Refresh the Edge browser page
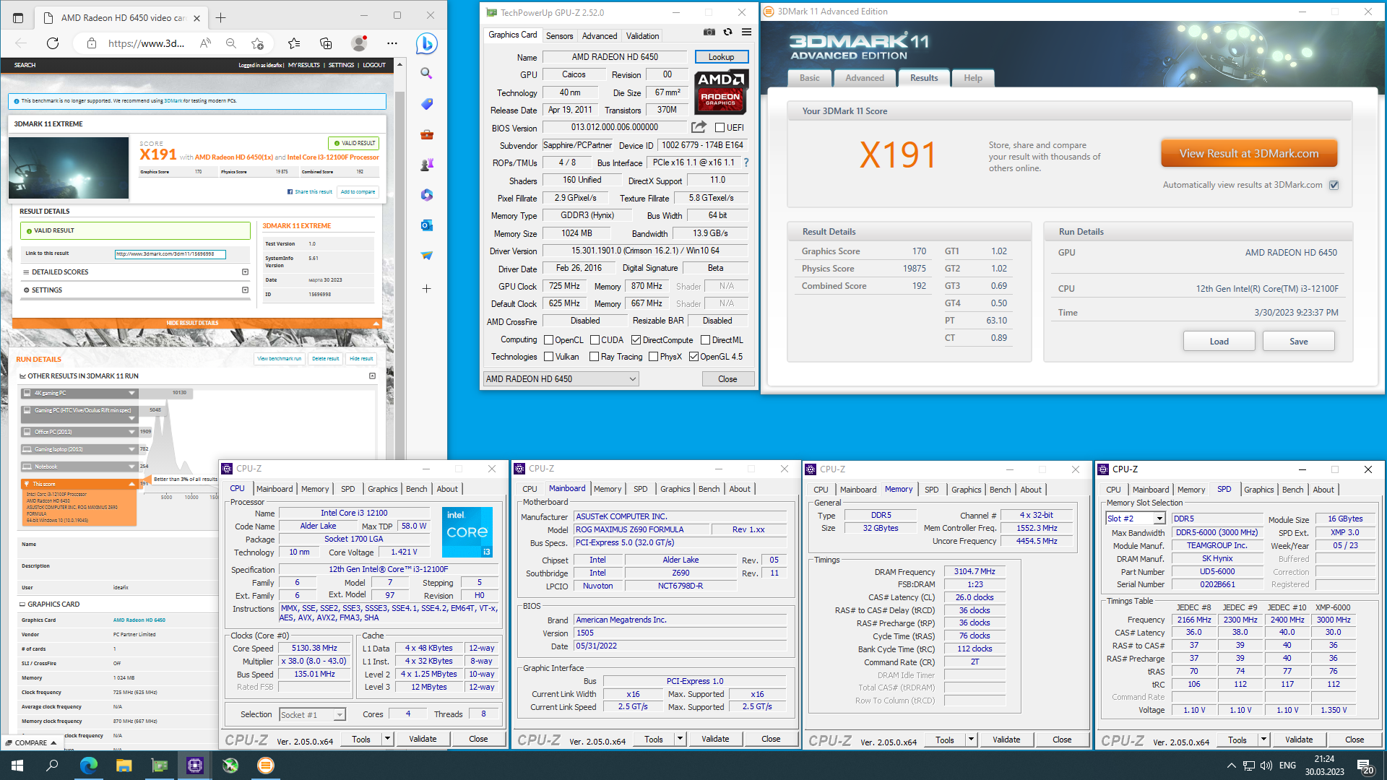 coord(53,43)
